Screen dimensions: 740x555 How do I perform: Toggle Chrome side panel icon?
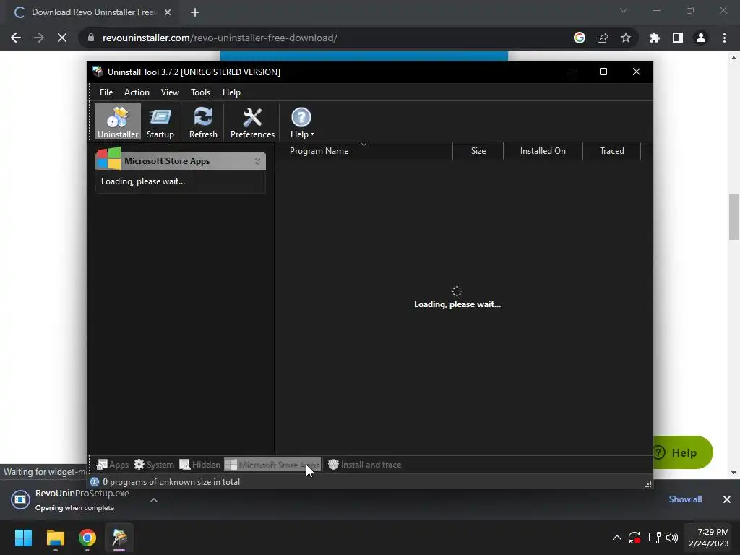(x=678, y=38)
